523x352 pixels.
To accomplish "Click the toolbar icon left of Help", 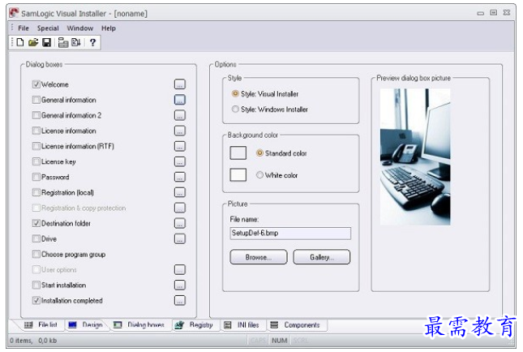I will pyautogui.click(x=76, y=42).
